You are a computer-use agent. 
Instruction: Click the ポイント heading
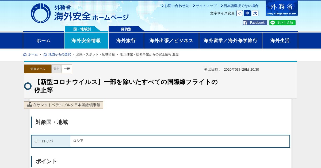46,161
